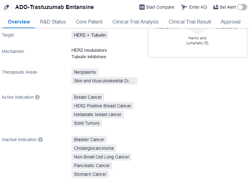Open the Neoplasms therapeutic area tag
Viewport: 249px width, 181px height.
pos(85,72)
